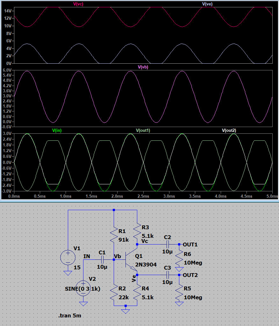Click the V(out1) trace label

click(143, 130)
